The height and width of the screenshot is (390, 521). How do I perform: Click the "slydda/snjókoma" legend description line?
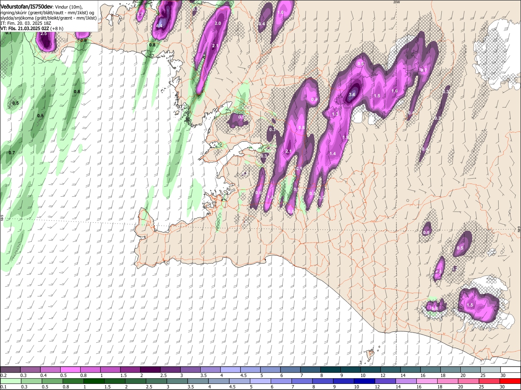48,18
